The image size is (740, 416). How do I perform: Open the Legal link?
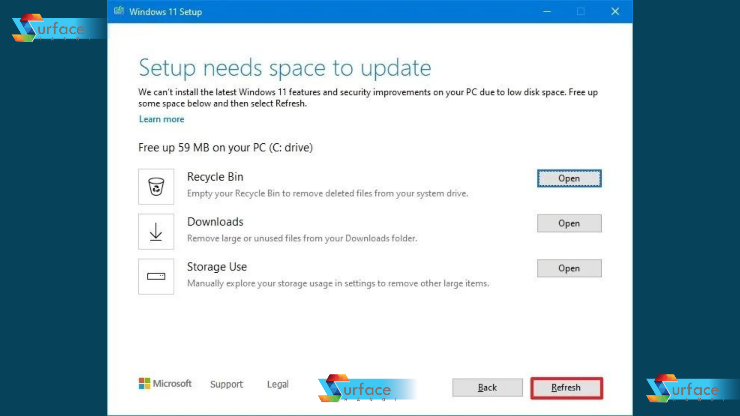click(278, 384)
